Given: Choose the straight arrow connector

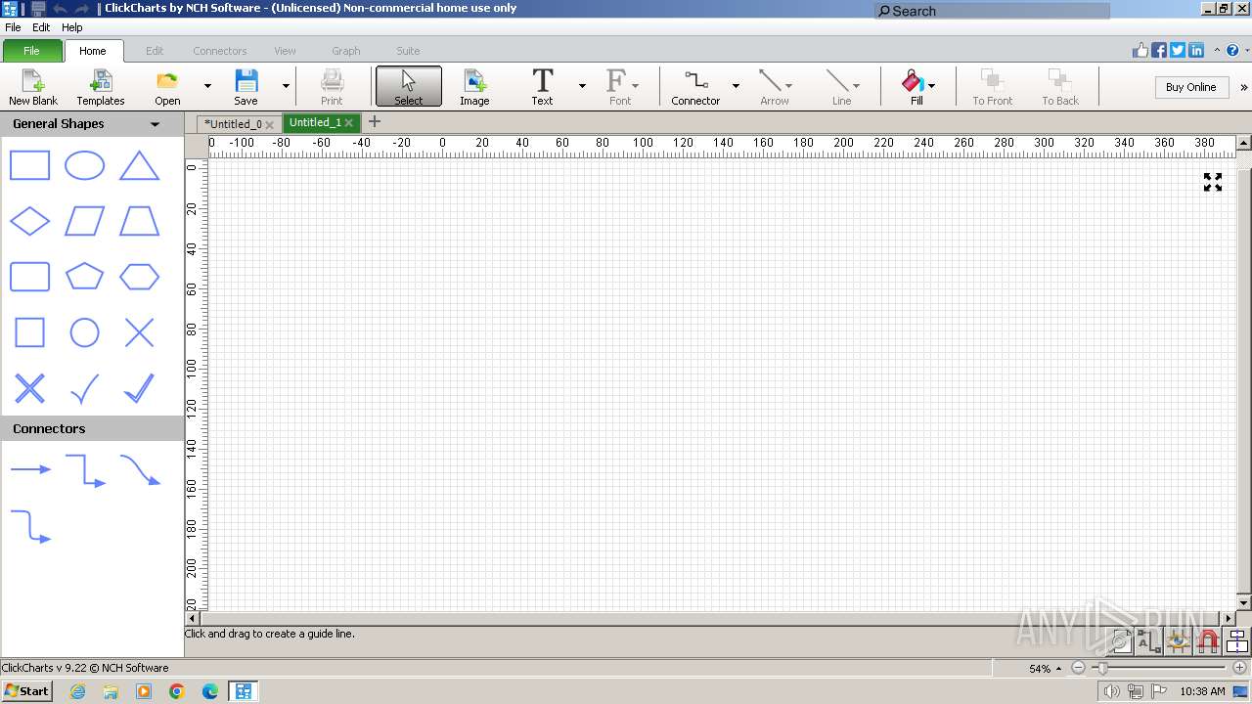Looking at the screenshot, I should pos(30,469).
